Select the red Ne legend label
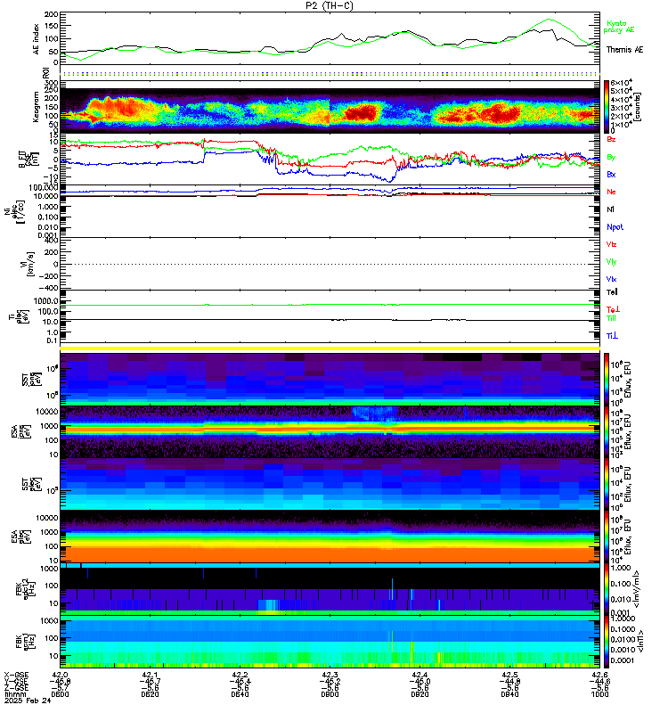This screenshot has width=668, height=713. pos(611,192)
